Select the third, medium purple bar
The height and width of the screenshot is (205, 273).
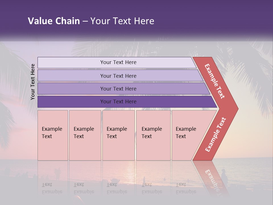point(118,89)
